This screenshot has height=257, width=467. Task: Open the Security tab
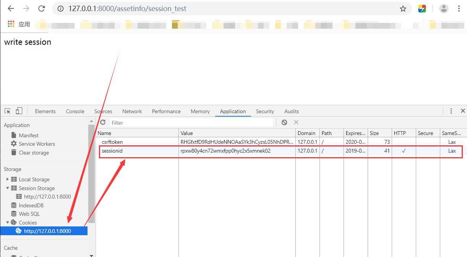(x=265, y=111)
